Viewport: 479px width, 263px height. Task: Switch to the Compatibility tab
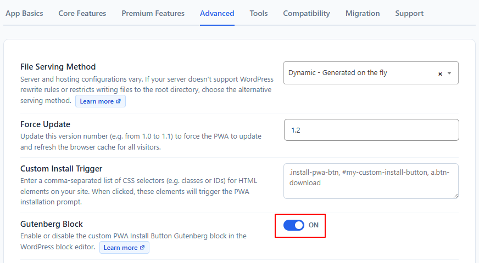click(x=307, y=13)
